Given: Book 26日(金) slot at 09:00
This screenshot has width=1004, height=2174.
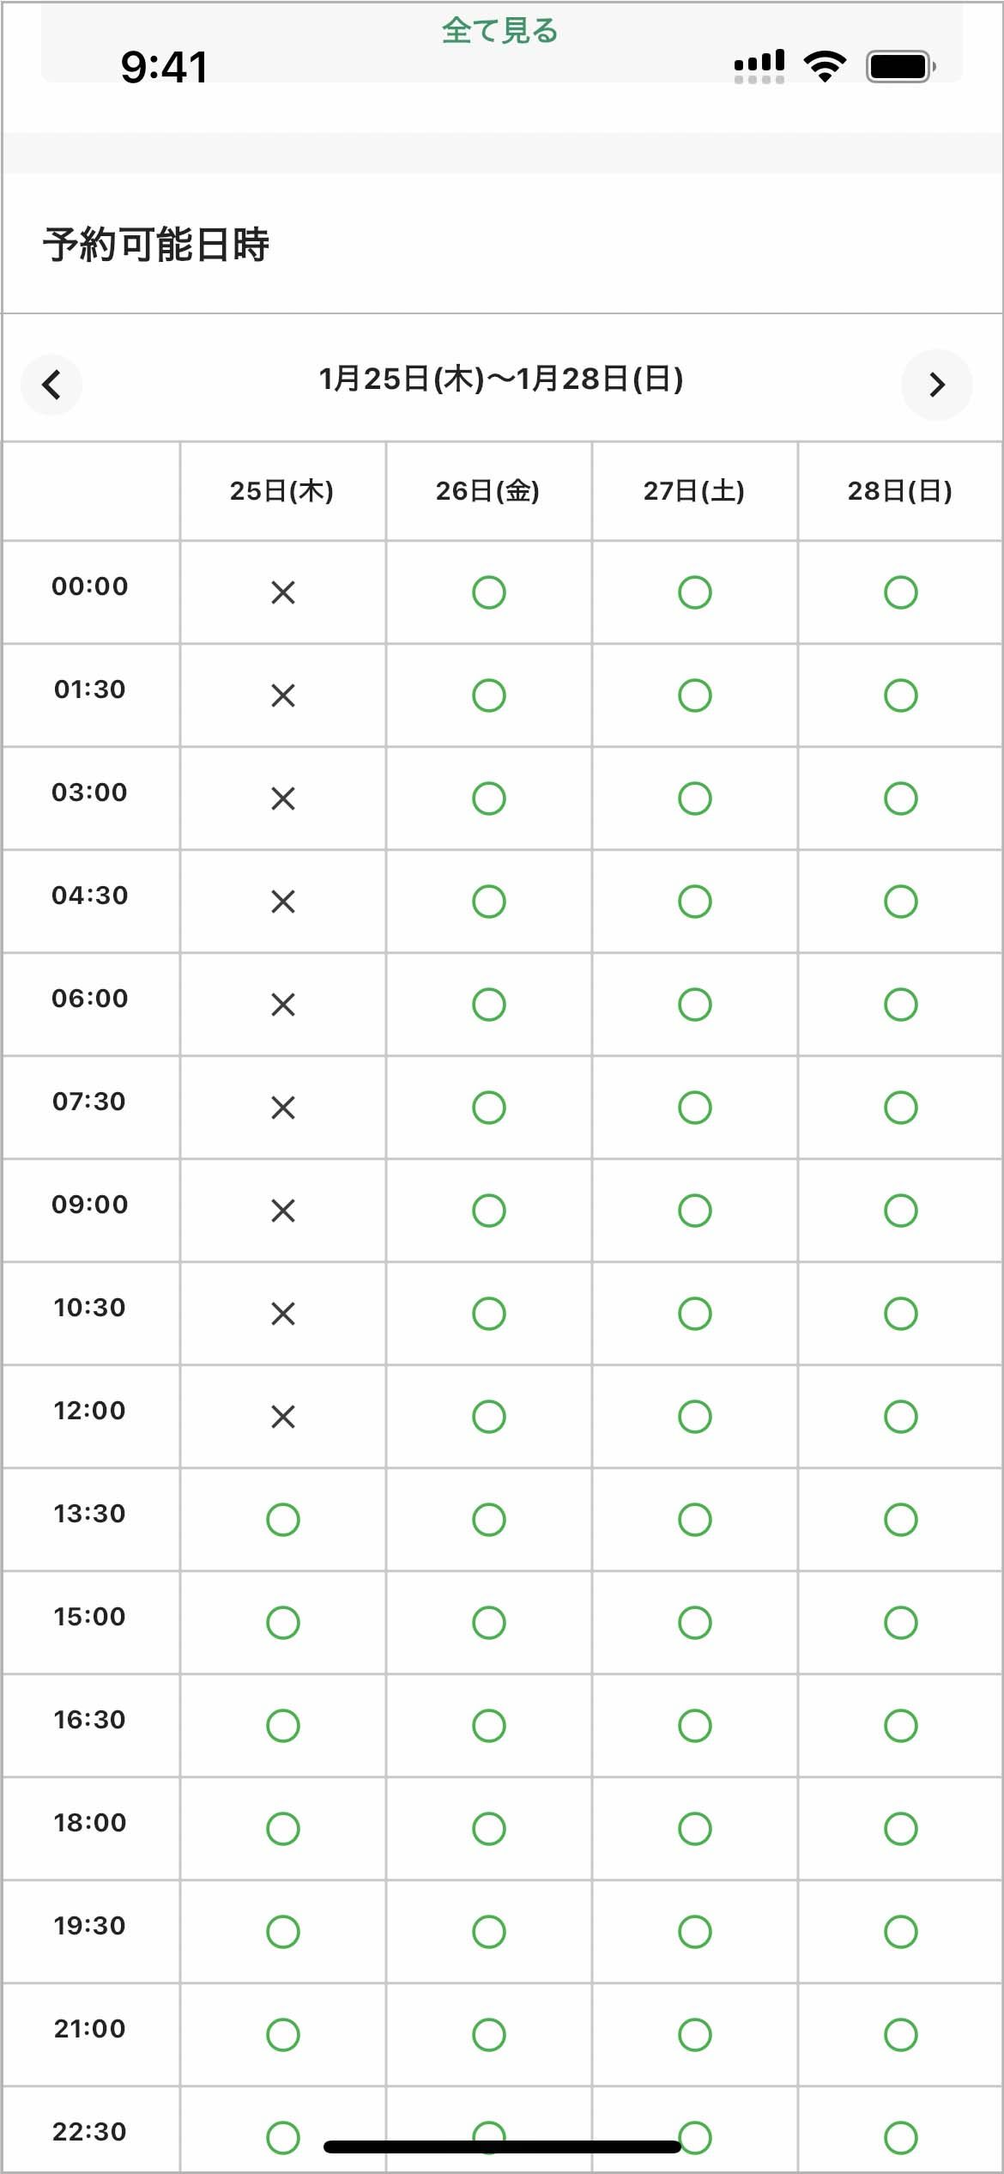Looking at the screenshot, I should [489, 1211].
